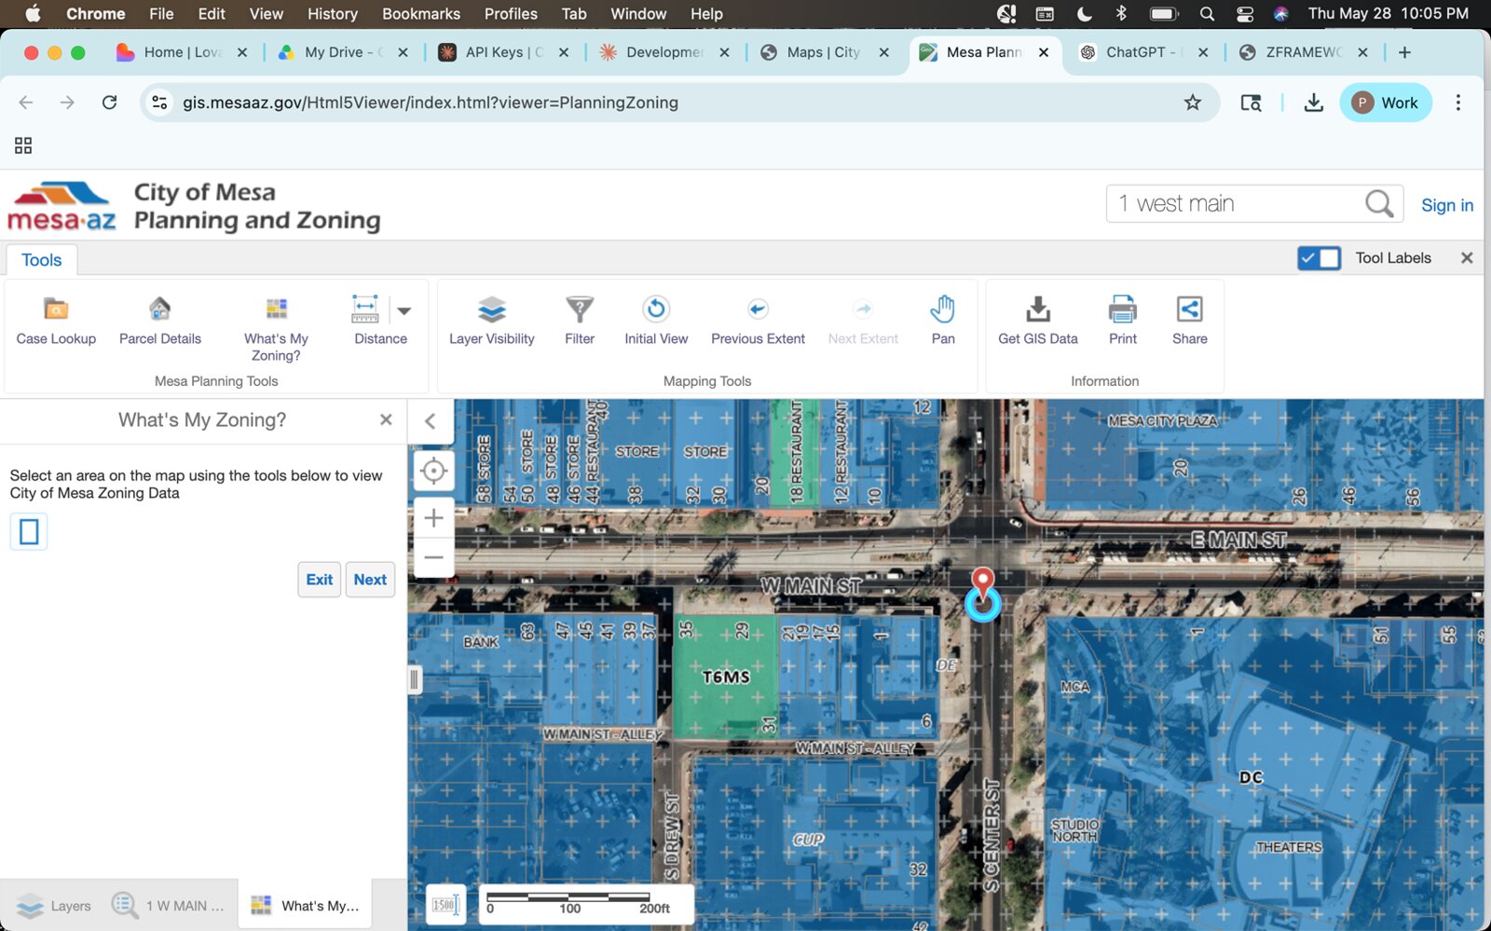Open the map scale selector
The width and height of the screenshot is (1491, 931).
(445, 904)
